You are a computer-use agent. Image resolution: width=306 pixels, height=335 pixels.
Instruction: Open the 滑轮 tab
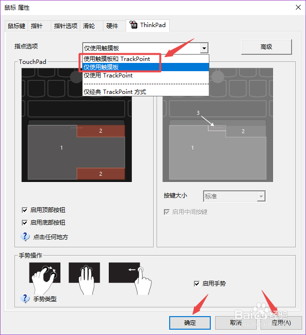tap(91, 26)
